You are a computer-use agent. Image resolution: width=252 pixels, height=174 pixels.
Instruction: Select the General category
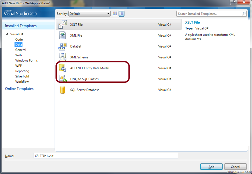coord(21,50)
